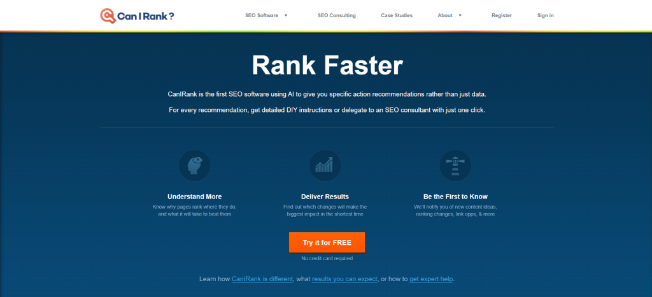Click the 'Can I Rank?' logo text
Image resolution: width=652 pixels, height=297 pixels.
click(146, 16)
